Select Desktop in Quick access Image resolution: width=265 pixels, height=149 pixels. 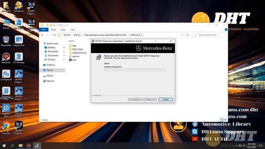tap(51, 48)
